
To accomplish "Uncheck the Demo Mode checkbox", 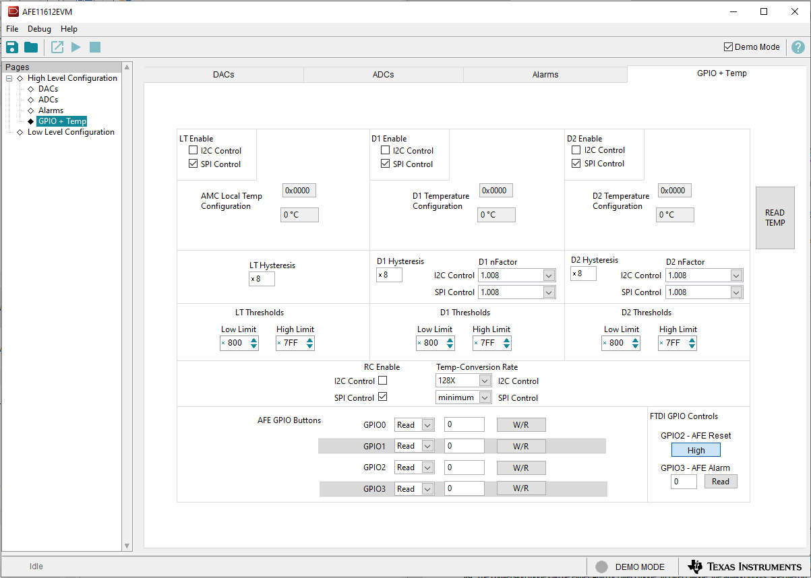I will 728,46.
